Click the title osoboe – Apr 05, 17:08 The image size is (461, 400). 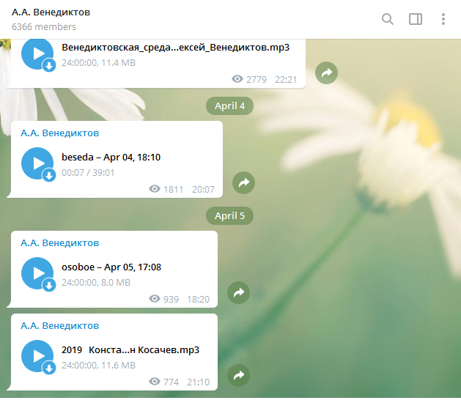(111, 267)
